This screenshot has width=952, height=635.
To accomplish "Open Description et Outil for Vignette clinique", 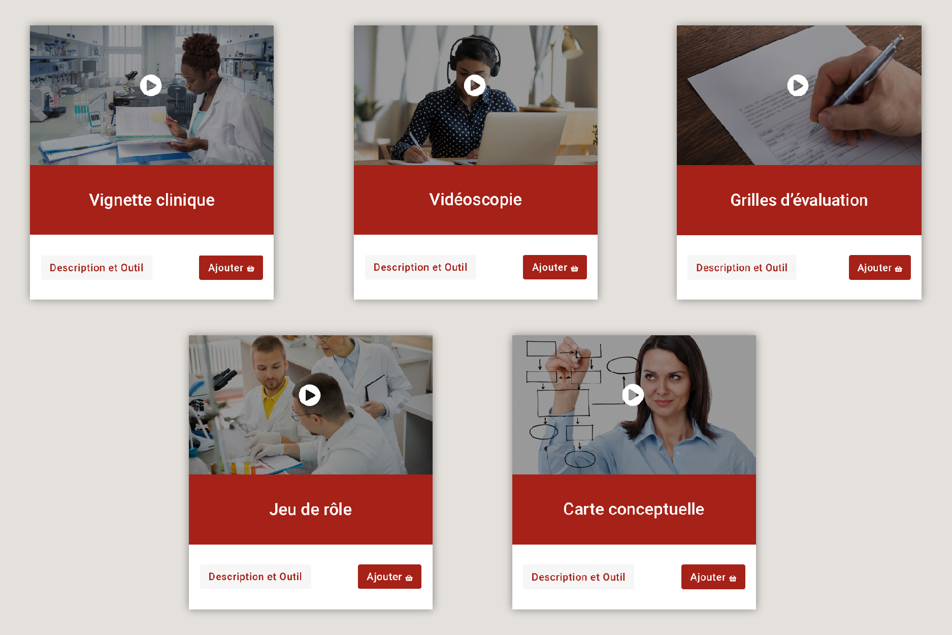I will (96, 268).
